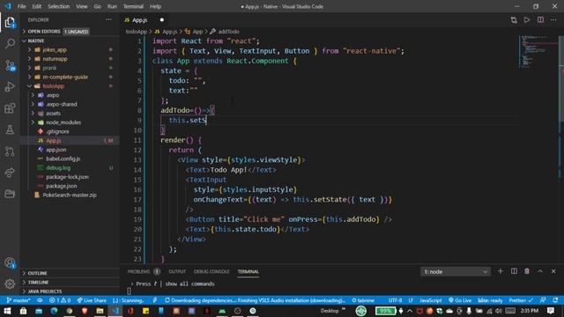The width and height of the screenshot is (564, 317).
Task: Click the Live Share status bar item
Action: click(92, 300)
